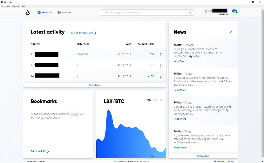Focus the delegate and transaction search field
The height and width of the screenshot is (163, 264).
click(145, 13)
